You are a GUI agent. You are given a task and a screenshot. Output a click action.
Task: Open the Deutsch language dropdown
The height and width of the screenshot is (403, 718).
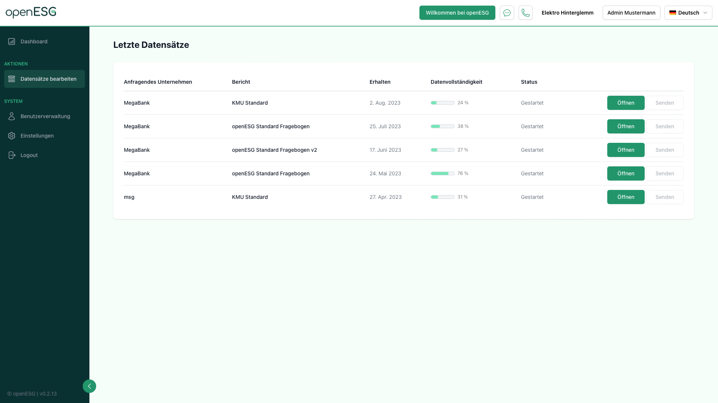688,12
